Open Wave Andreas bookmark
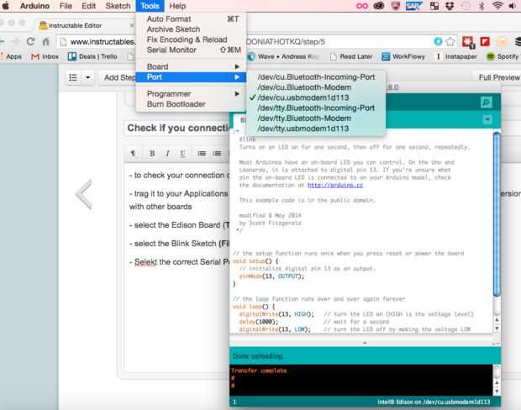The width and height of the screenshot is (521, 410). coord(282,57)
